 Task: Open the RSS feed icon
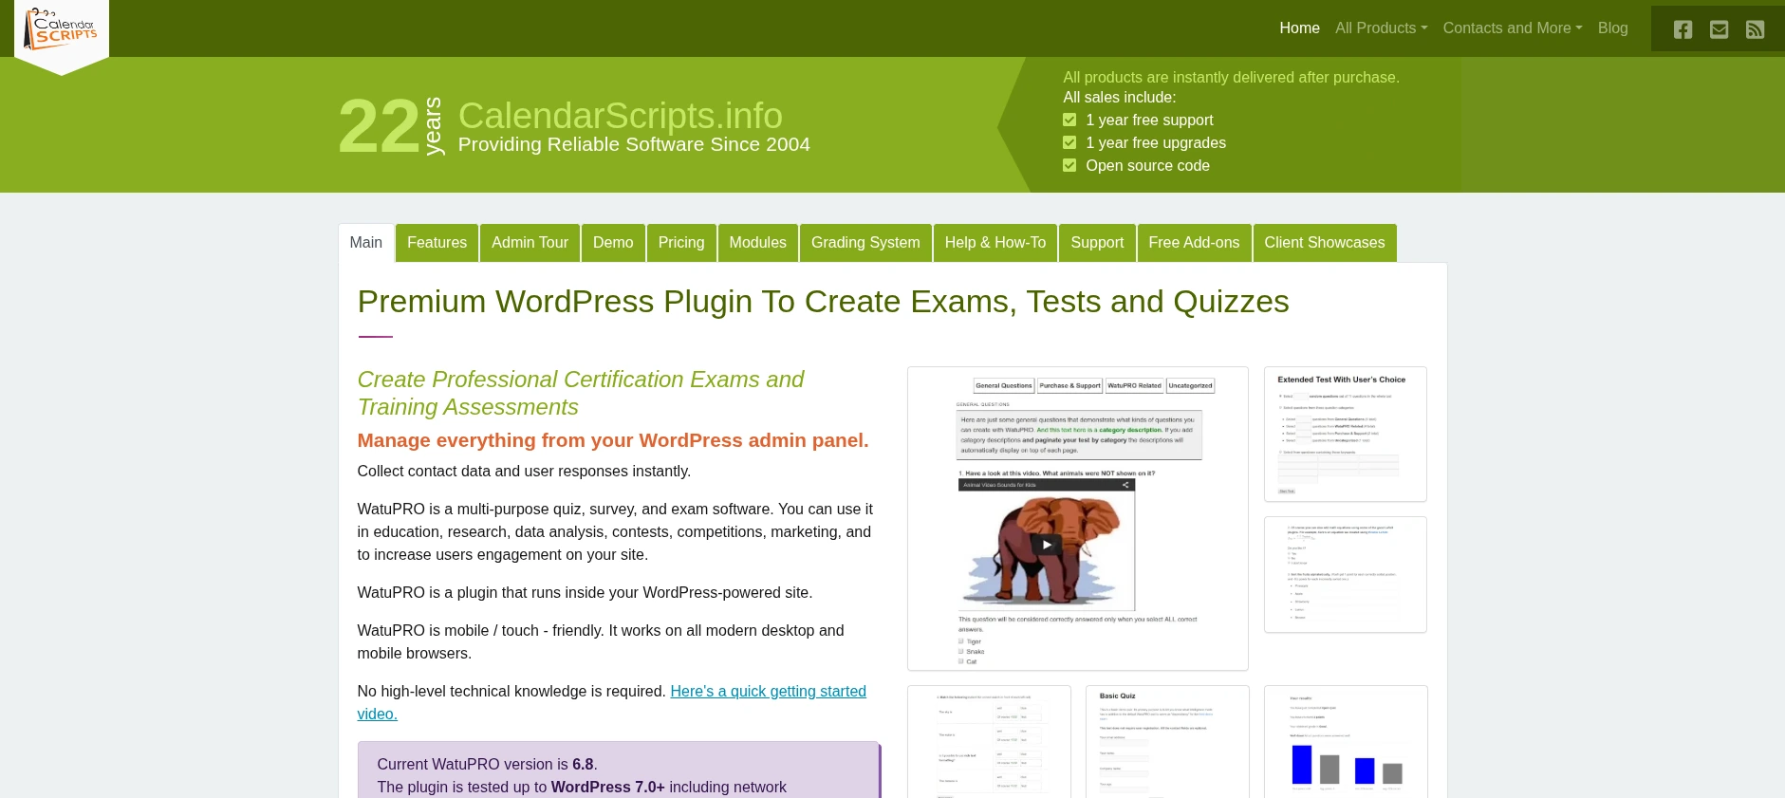1755,29
